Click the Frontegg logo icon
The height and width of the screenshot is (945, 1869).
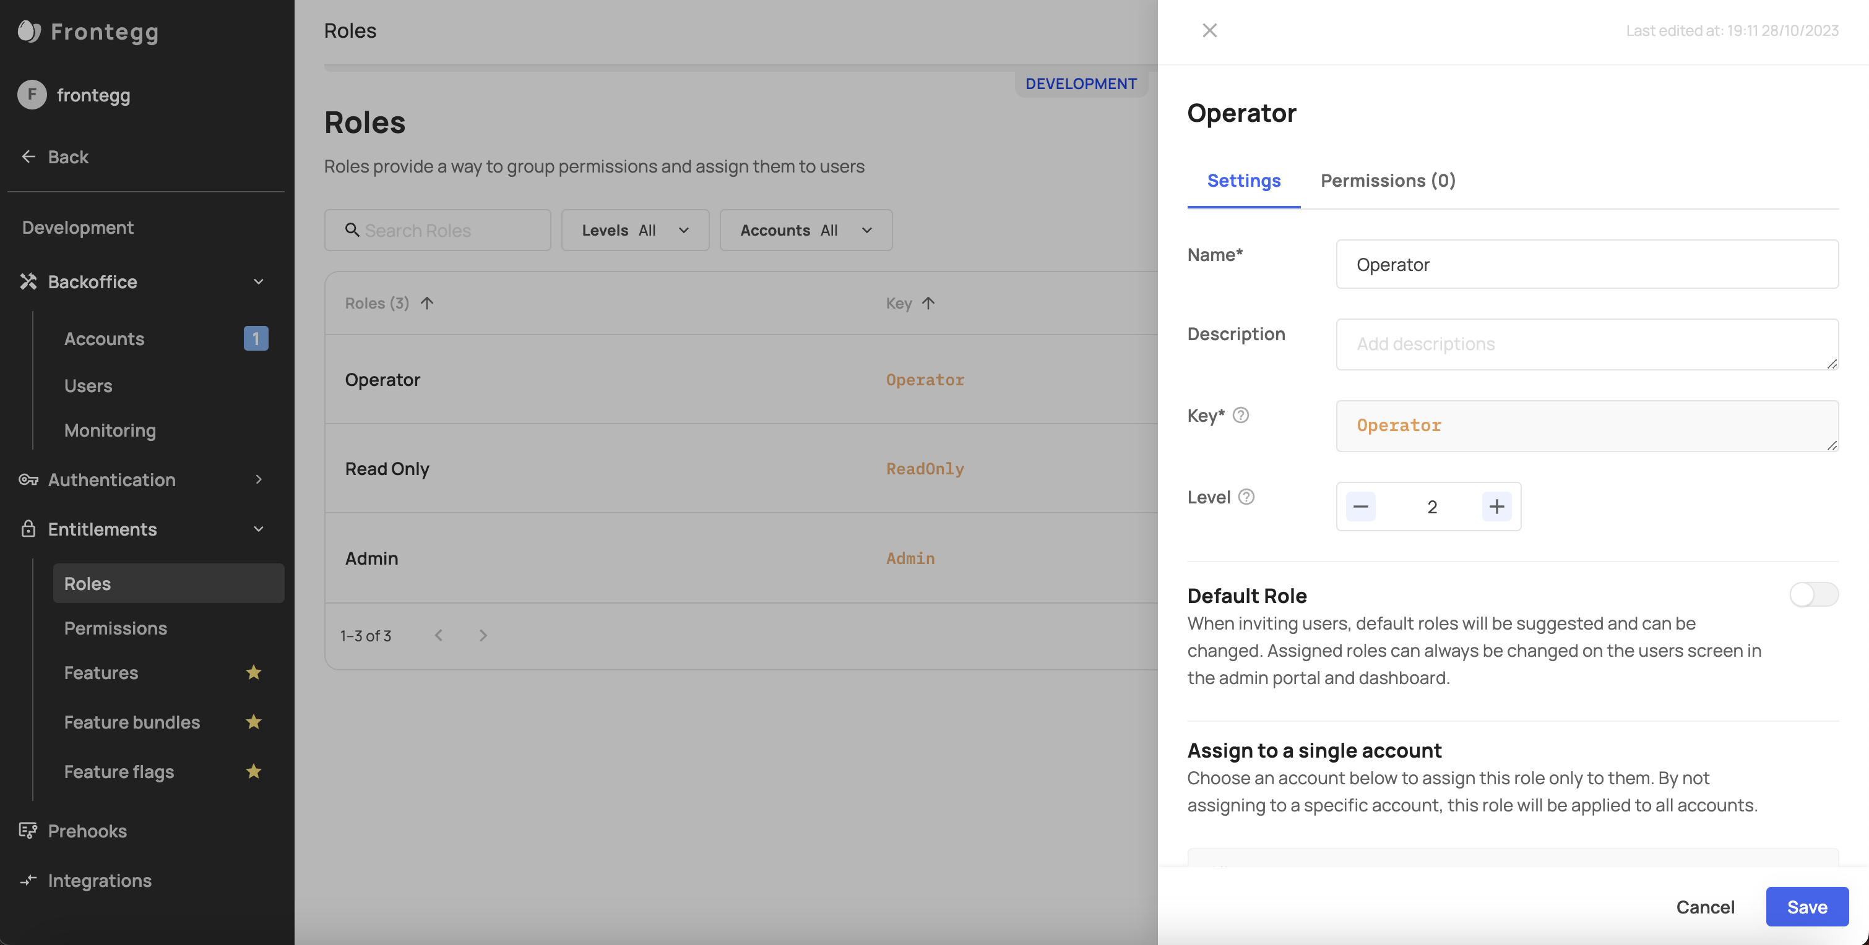point(29,31)
